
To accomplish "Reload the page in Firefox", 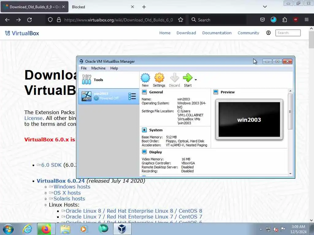I will 29,20.
